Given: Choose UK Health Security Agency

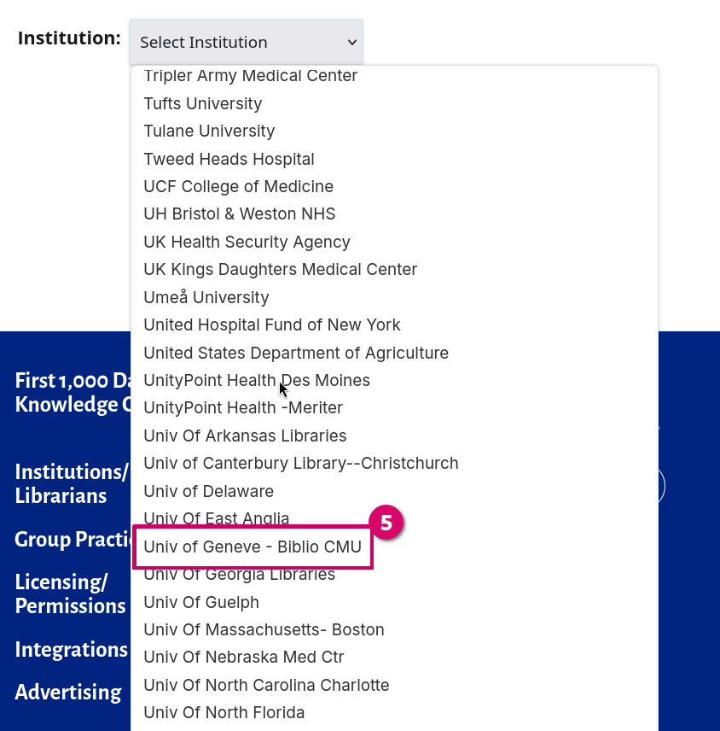Looking at the screenshot, I should click(x=247, y=242).
